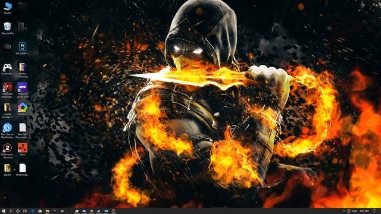Select the ART desktop shortcut icon
The width and height of the screenshot is (381, 214).
pyautogui.click(x=8, y=47)
